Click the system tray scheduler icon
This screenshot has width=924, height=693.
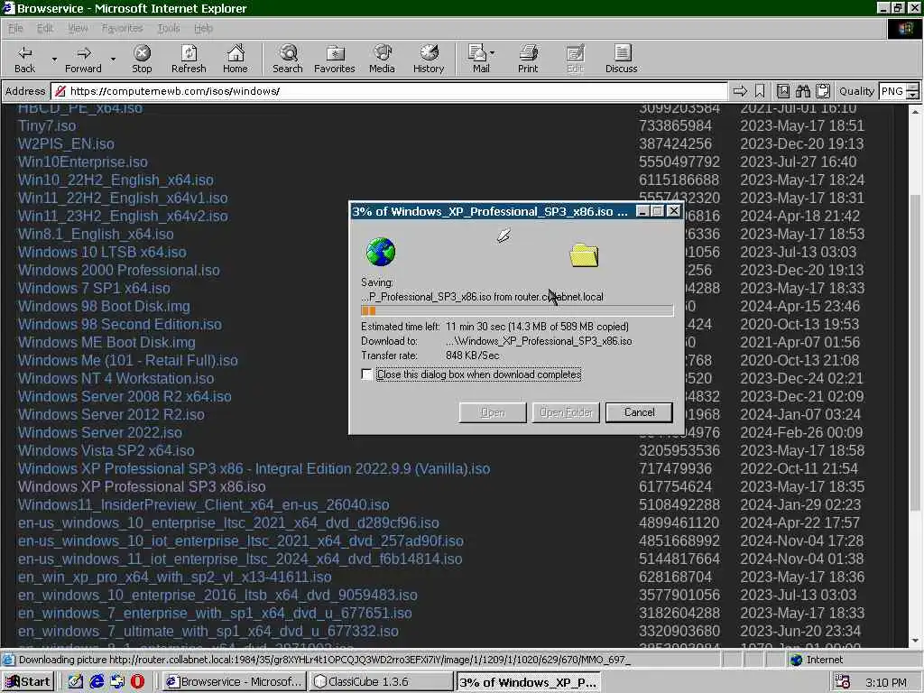(843, 682)
